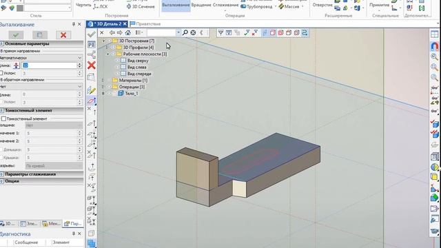Select the pencil draw-profile icon in the automenu

click(x=92, y=90)
